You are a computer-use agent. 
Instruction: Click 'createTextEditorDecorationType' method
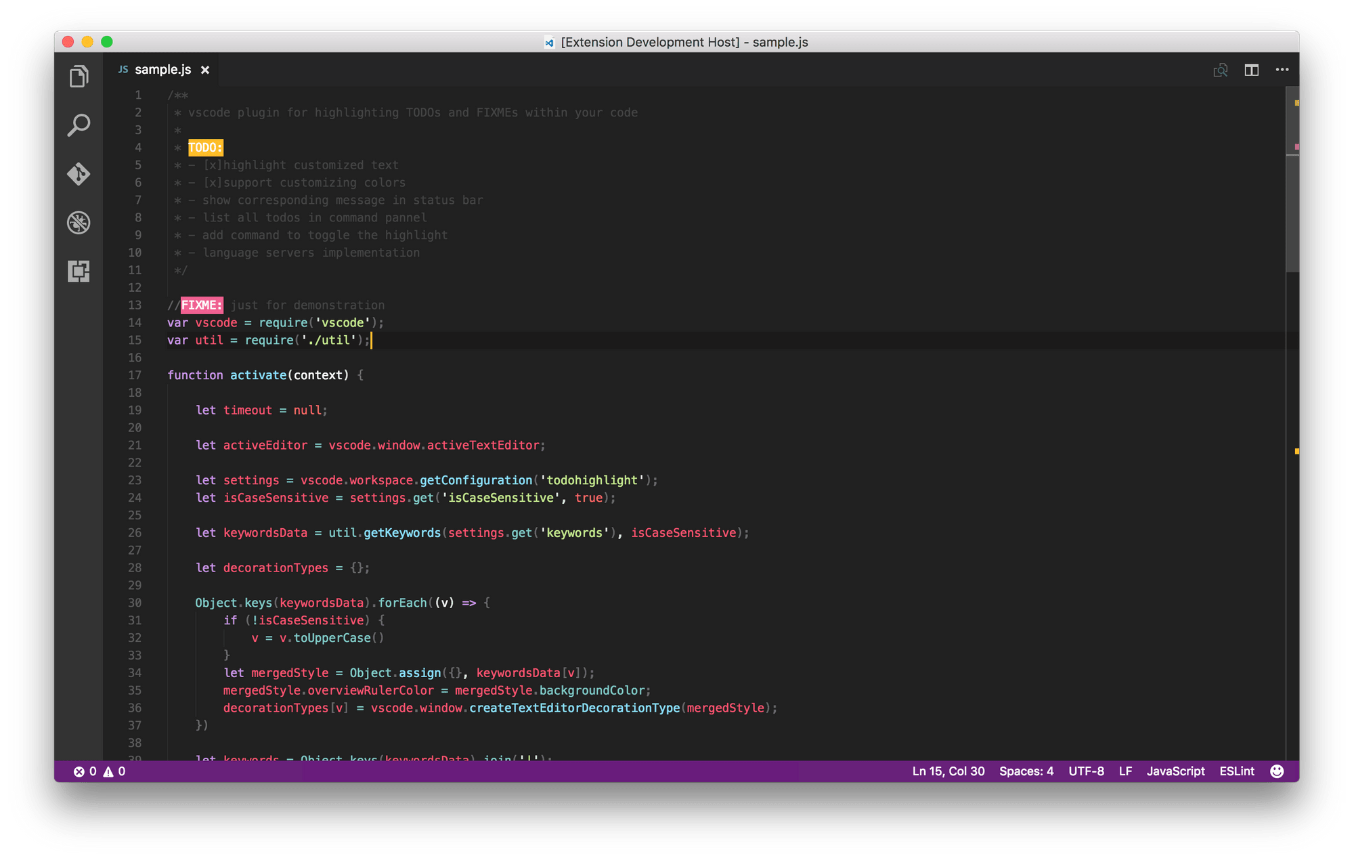[575, 708]
